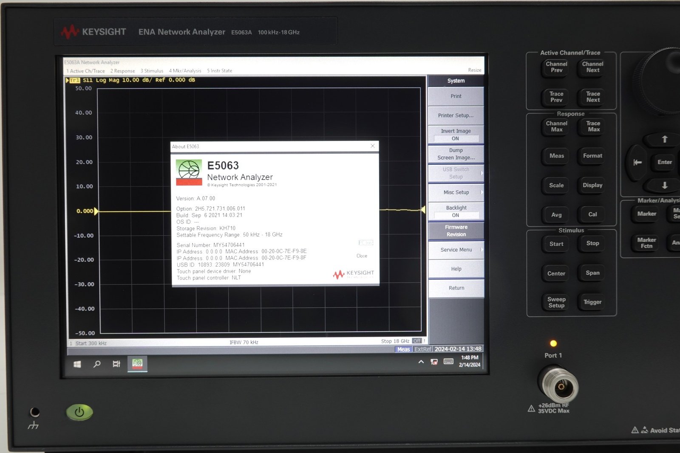Push the Avg hardware key
The width and height of the screenshot is (680, 453).
pyautogui.click(x=556, y=215)
